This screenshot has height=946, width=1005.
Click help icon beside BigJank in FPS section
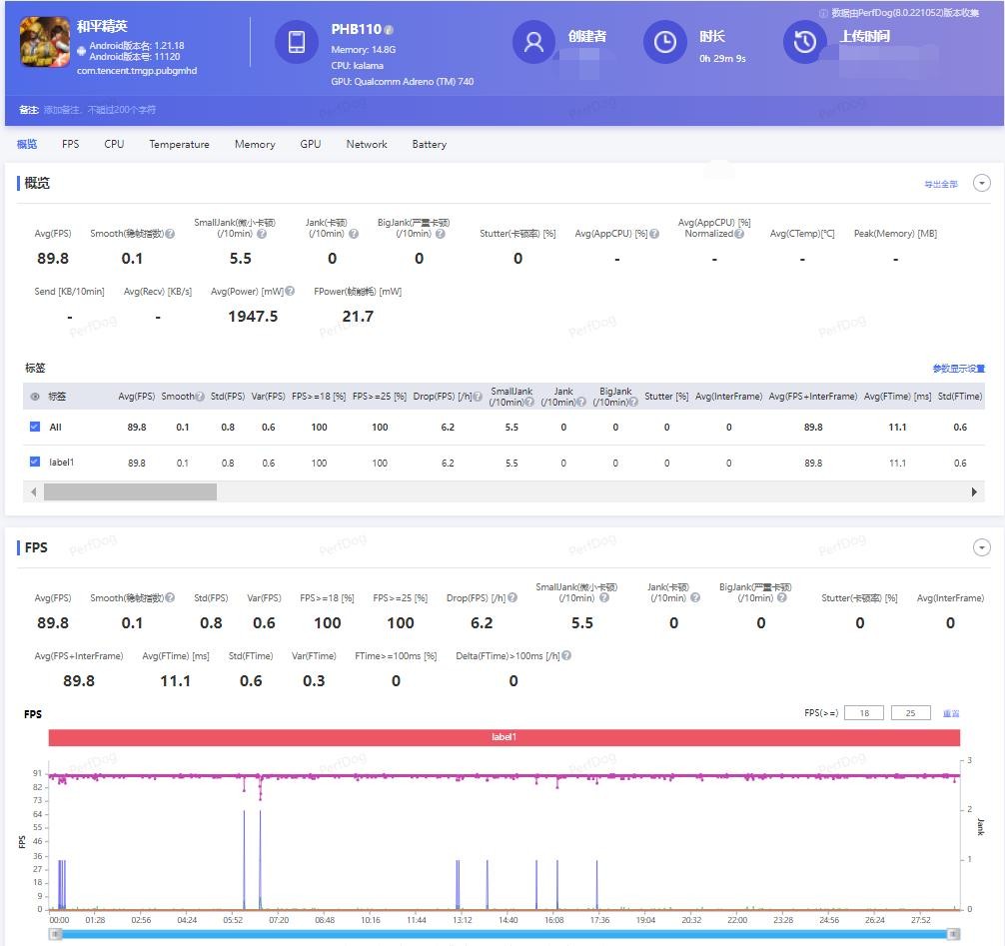pyautogui.click(x=782, y=598)
